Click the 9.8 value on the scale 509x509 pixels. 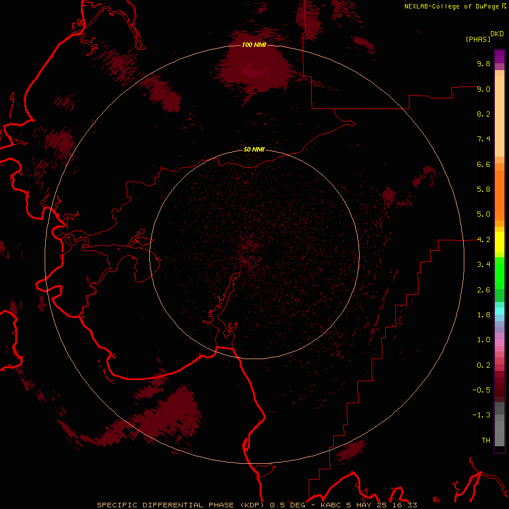point(484,63)
